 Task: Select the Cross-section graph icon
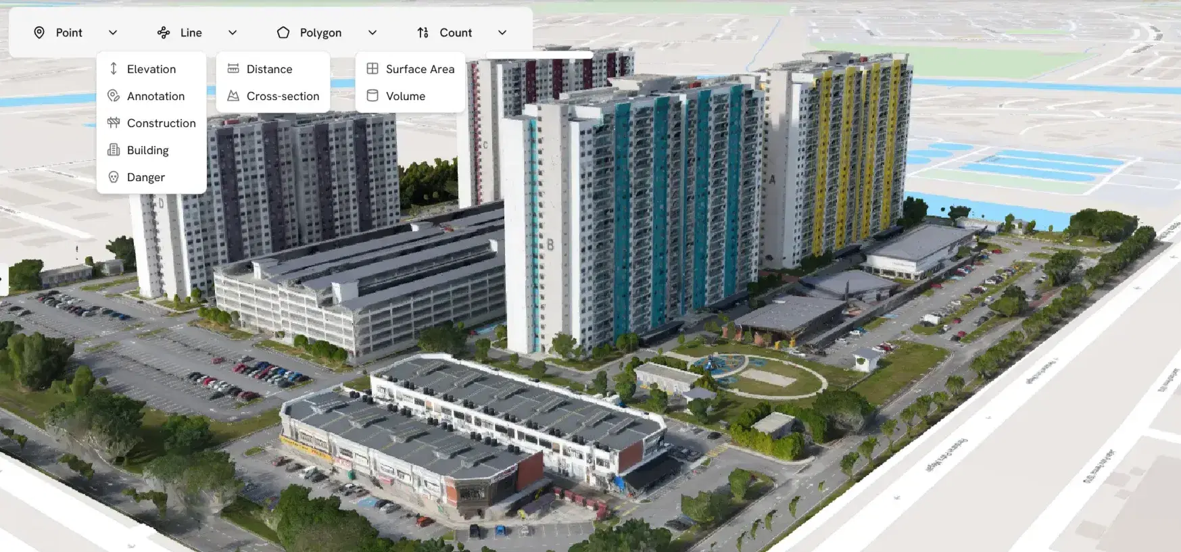(233, 96)
